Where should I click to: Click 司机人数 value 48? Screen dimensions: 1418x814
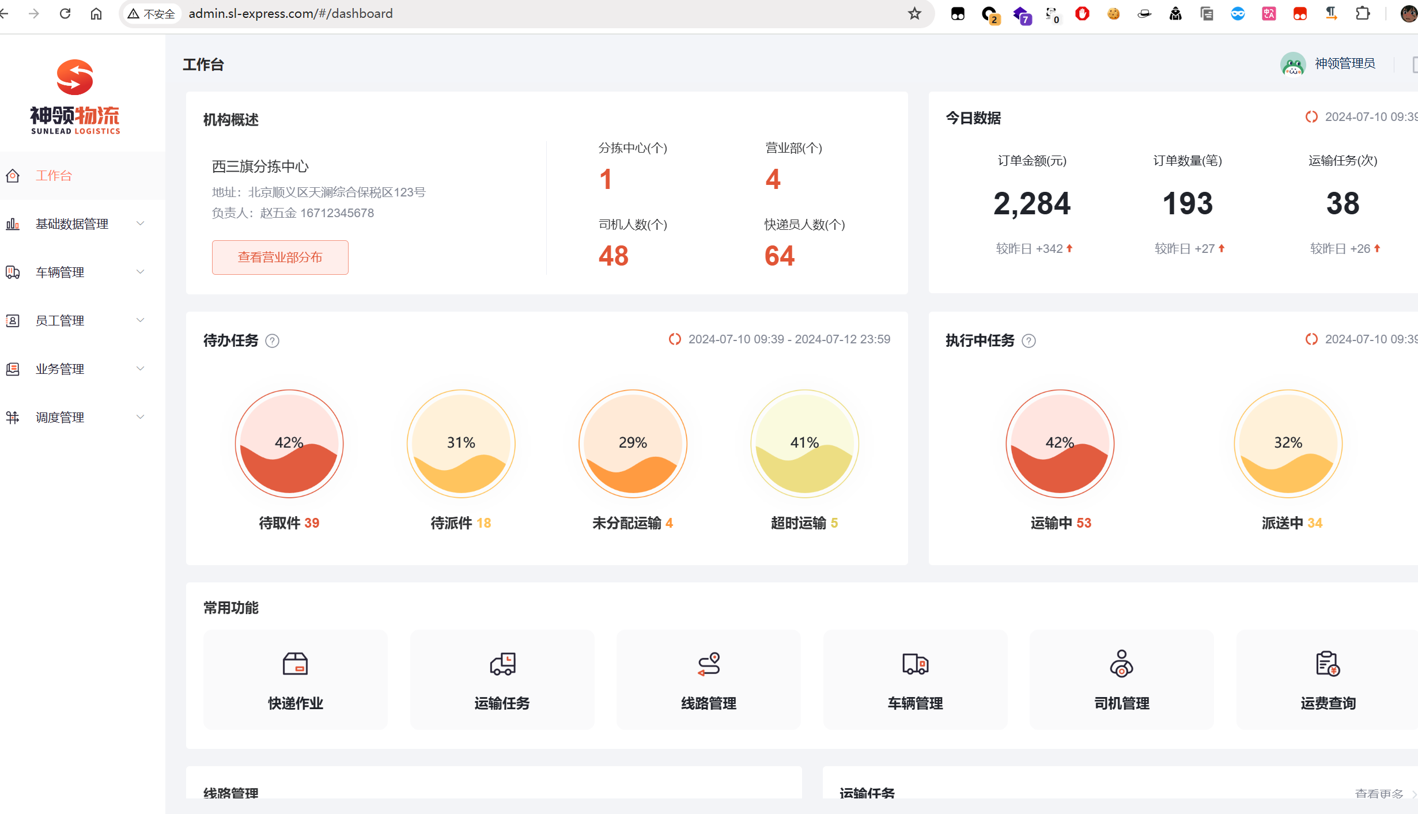pyautogui.click(x=614, y=256)
